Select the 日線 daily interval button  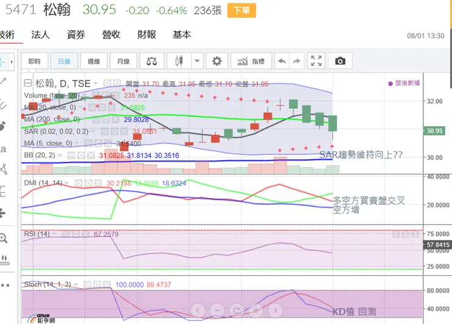point(64,61)
